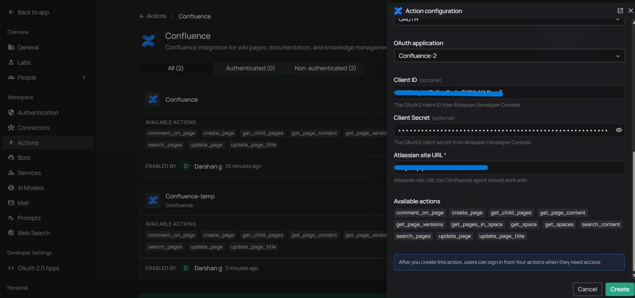Click the General sidebar icon
This screenshot has width=635, height=298.
click(11, 47)
